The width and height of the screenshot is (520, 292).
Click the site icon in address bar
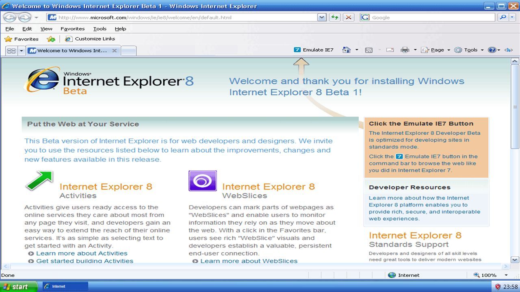52,17
